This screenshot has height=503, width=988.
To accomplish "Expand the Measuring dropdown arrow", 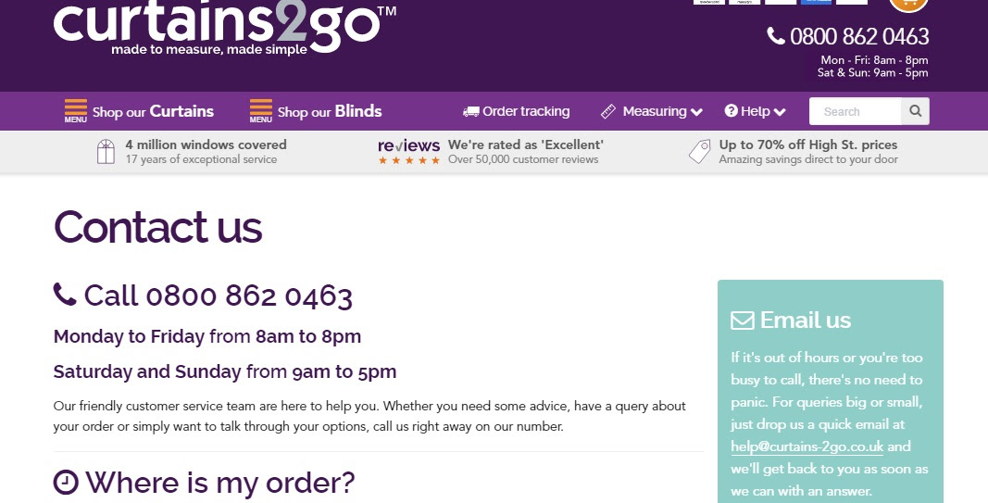I will point(696,112).
